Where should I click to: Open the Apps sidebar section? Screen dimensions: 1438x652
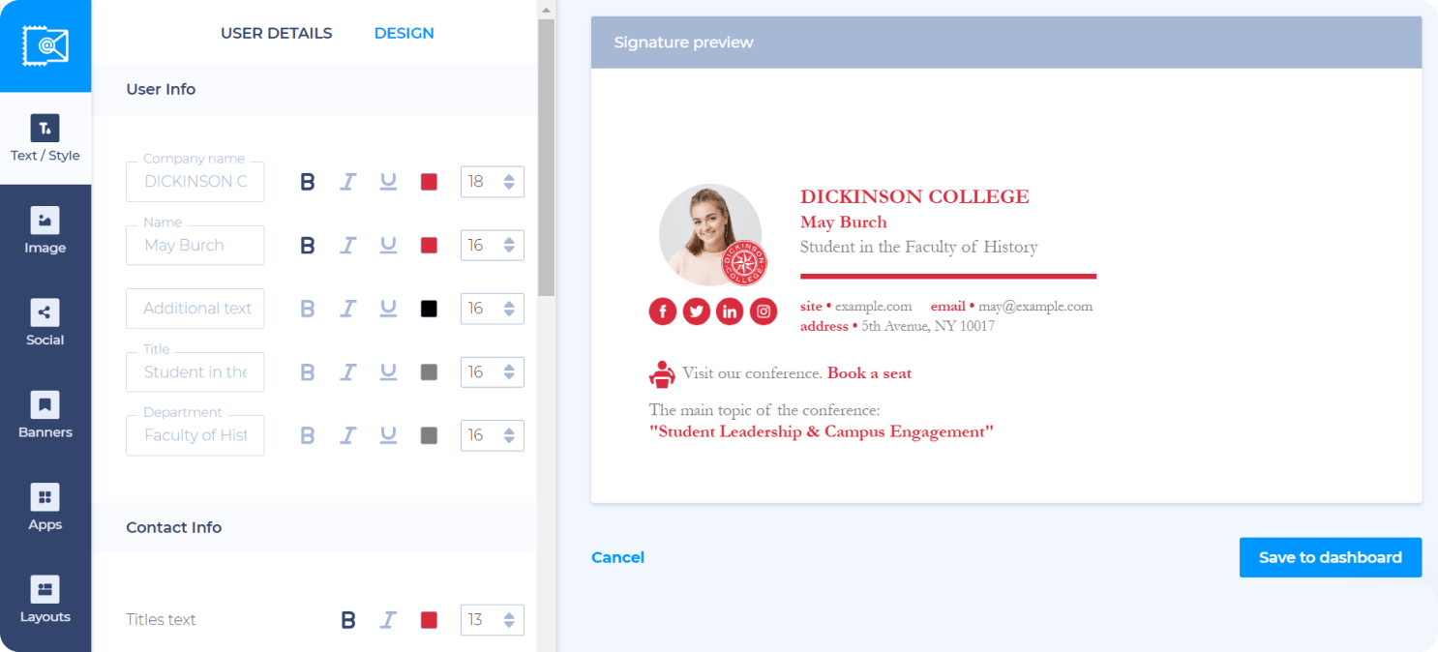[45, 508]
